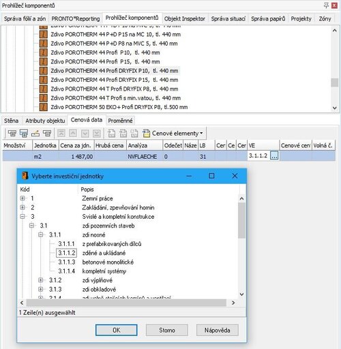Click the Storno button
The width and height of the screenshot is (341, 349).
pos(167,330)
